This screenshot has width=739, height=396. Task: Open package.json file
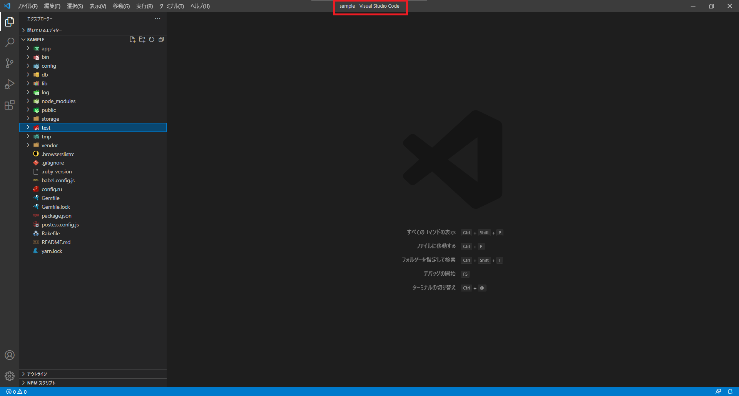(x=93, y=216)
